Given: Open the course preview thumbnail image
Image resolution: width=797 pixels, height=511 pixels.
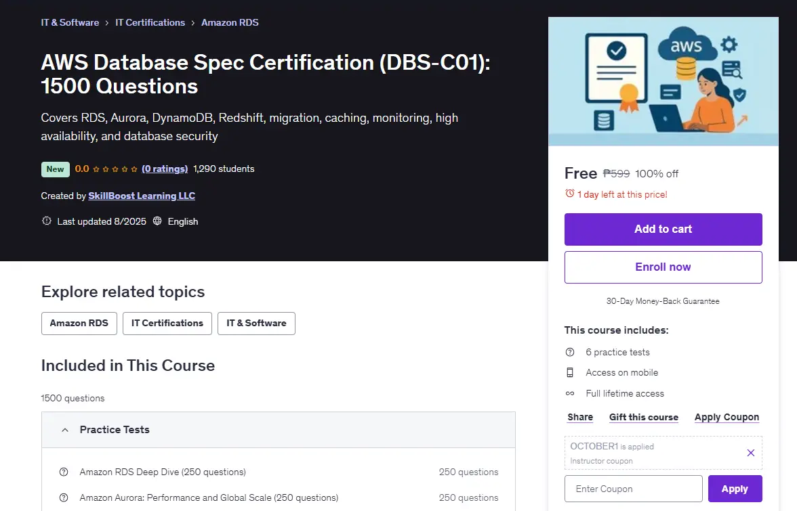Looking at the screenshot, I should [x=663, y=82].
